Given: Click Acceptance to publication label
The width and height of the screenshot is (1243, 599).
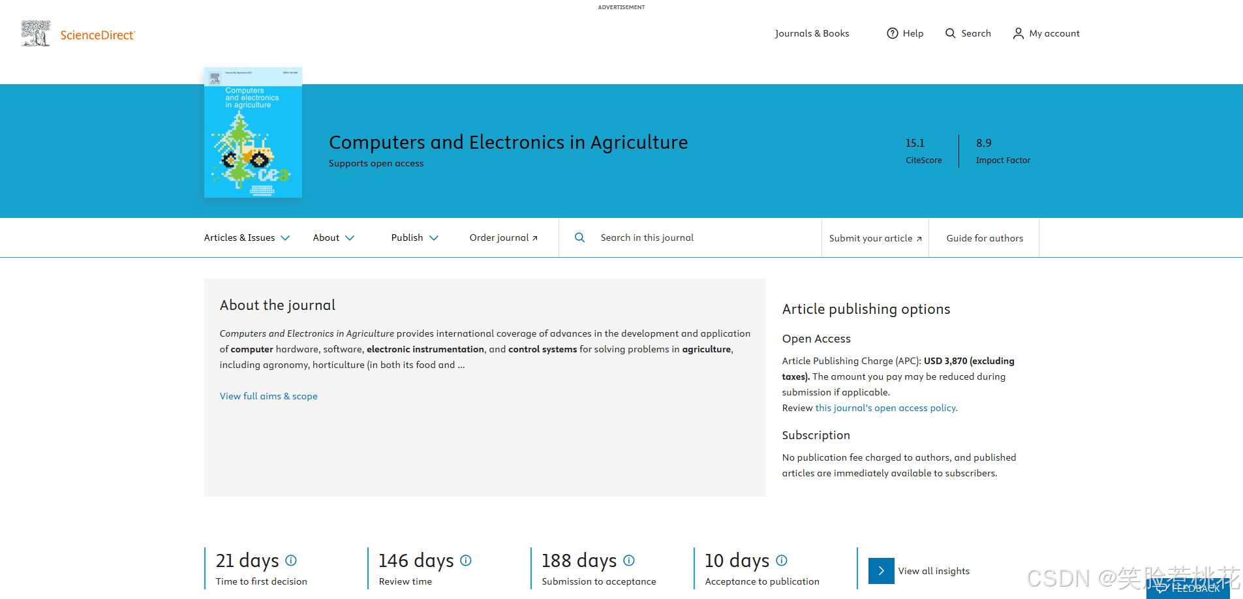Looking at the screenshot, I should click(762, 581).
